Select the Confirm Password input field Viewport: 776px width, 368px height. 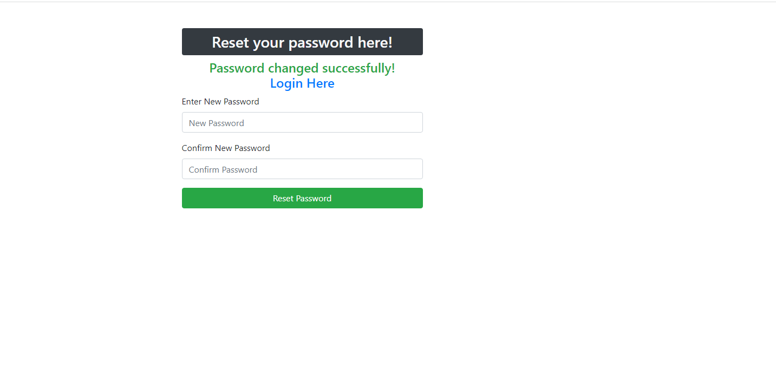pos(302,169)
